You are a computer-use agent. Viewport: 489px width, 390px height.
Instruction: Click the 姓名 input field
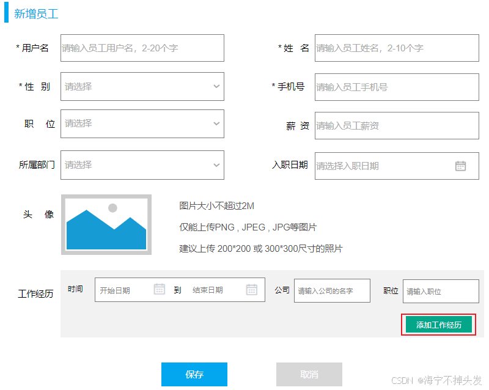[397, 48]
